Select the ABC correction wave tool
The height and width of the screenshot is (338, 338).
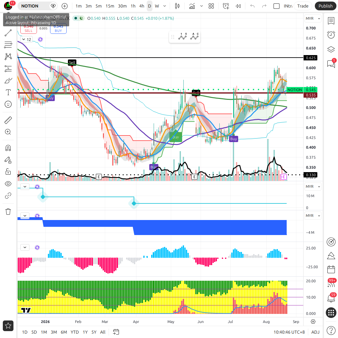pyautogui.click(x=194, y=36)
